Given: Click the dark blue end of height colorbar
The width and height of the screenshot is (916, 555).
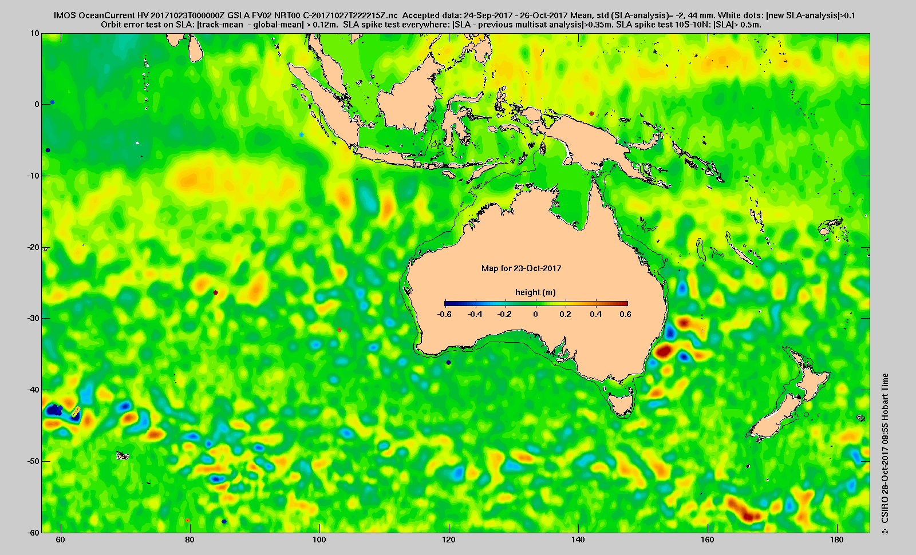Looking at the screenshot, I should 447,304.
